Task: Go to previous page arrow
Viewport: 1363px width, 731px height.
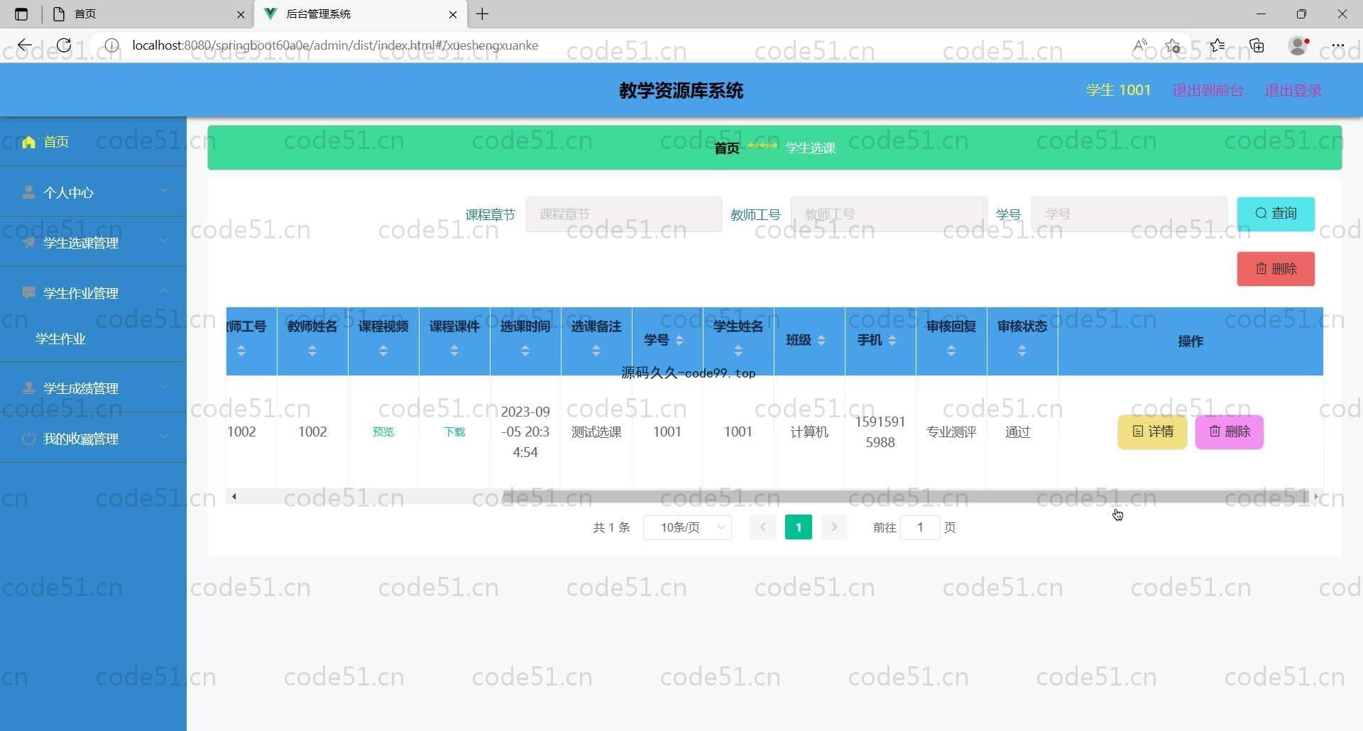Action: tap(762, 527)
